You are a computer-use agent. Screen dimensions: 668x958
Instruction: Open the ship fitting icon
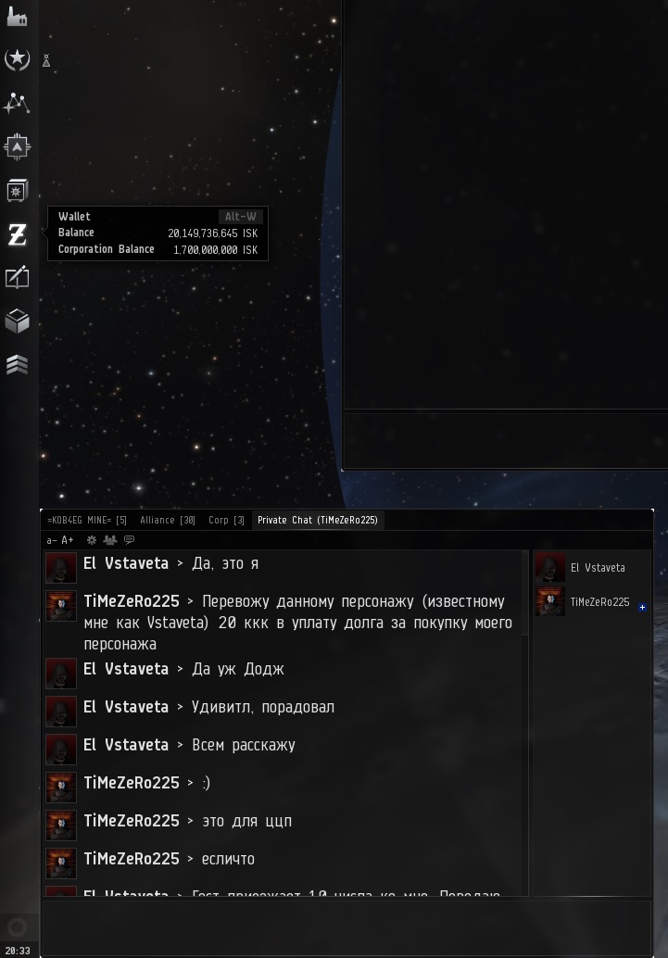[x=17, y=146]
